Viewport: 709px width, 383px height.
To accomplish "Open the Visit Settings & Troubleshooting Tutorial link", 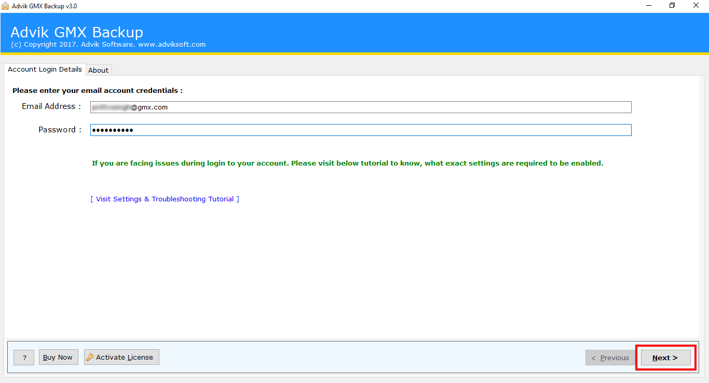I will click(165, 199).
